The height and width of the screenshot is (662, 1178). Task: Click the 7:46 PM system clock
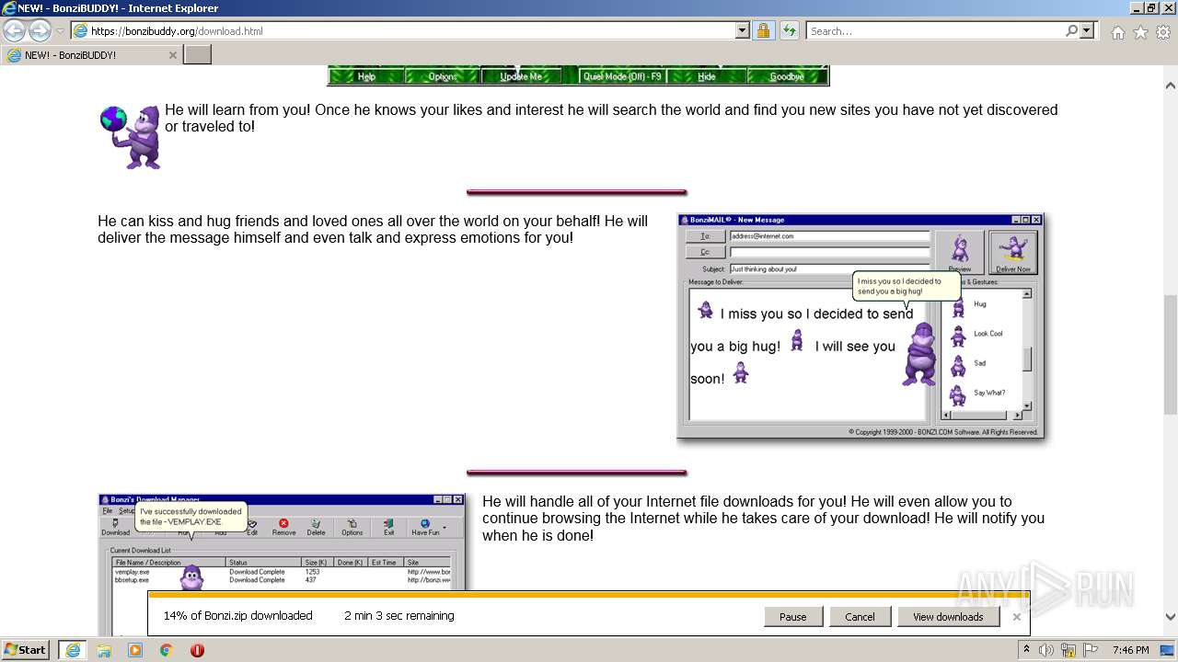tap(1130, 650)
